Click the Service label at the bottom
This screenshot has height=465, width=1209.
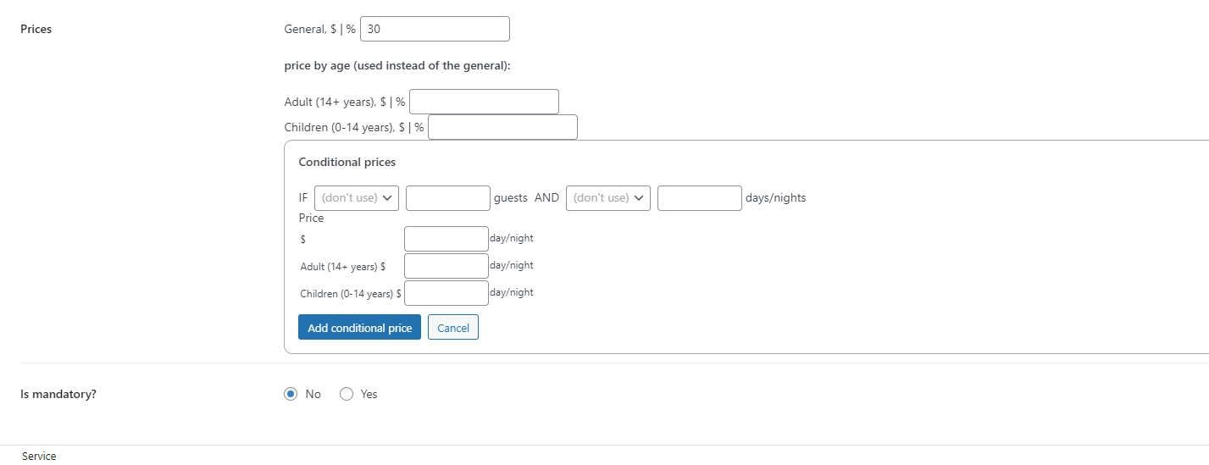click(x=39, y=457)
